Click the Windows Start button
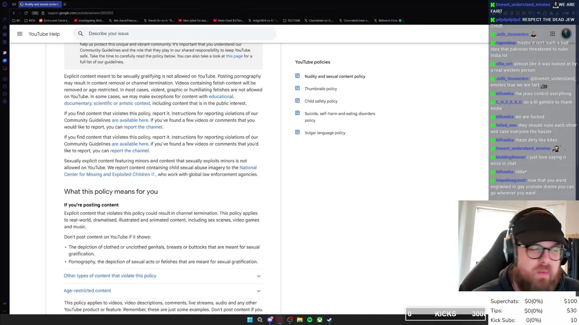The height and width of the screenshot is (325, 579). [250, 320]
